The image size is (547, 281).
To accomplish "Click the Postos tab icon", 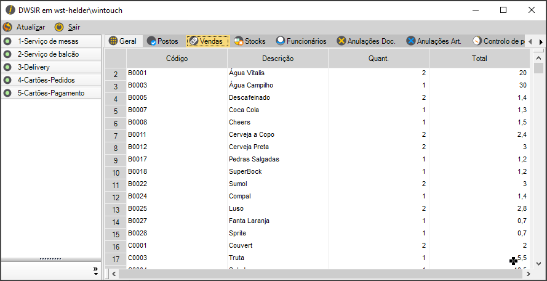I will (151, 41).
